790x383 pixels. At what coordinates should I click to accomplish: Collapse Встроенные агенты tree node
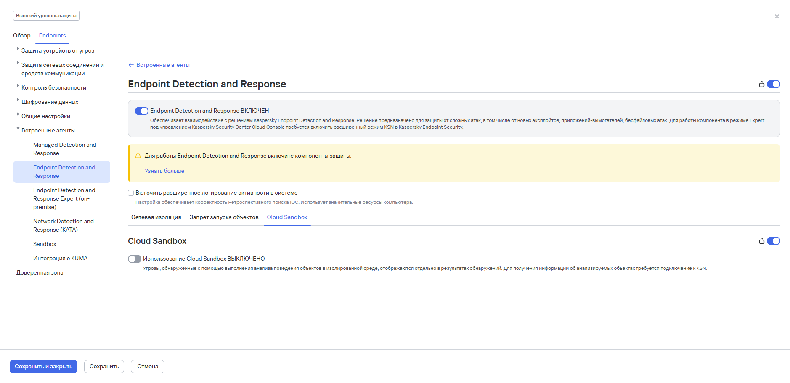point(18,129)
